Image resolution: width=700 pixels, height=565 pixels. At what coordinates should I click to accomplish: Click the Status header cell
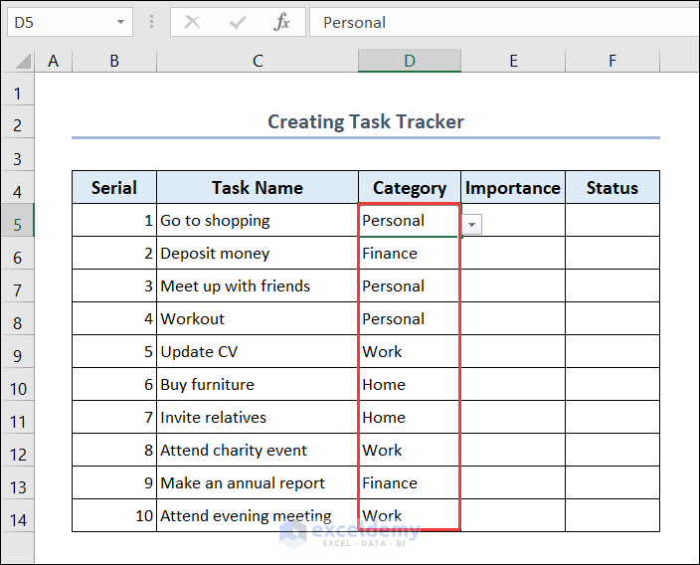pyautogui.click(x=612, y=188)
